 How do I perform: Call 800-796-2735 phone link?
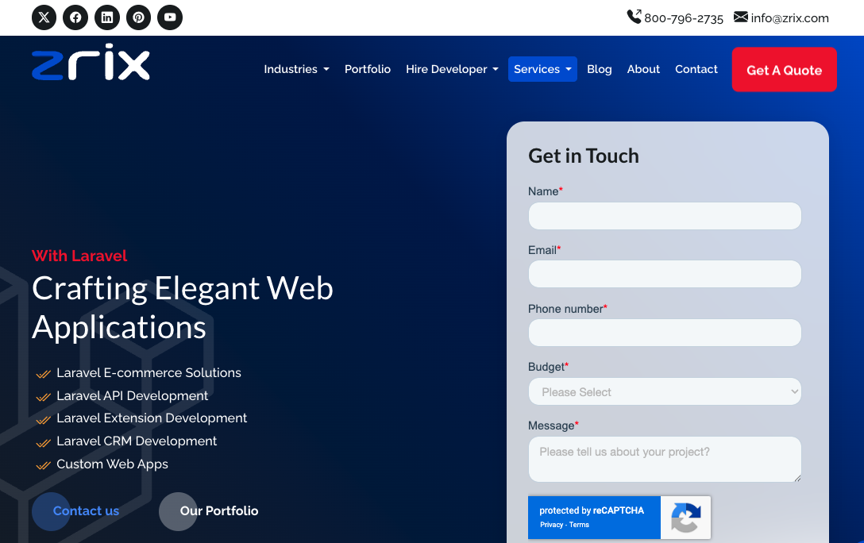(683, 18)
